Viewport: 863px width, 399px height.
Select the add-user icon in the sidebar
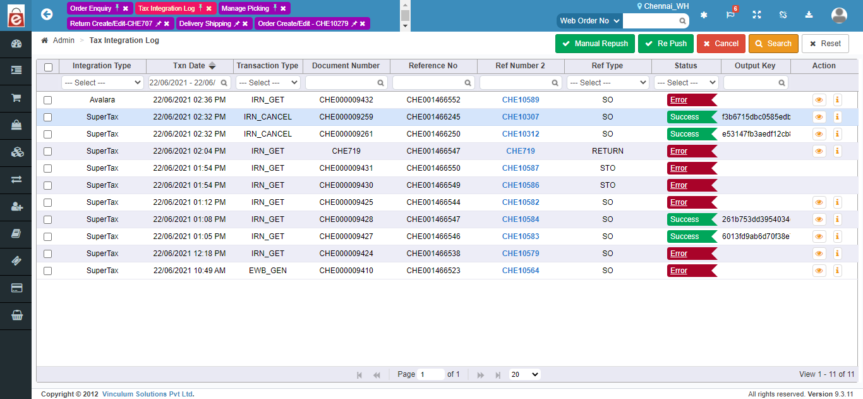(x=15, y=206)
